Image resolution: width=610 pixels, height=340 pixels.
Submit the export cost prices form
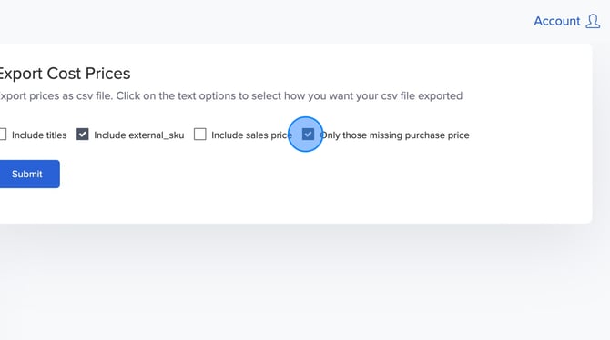tap(29, 174)
